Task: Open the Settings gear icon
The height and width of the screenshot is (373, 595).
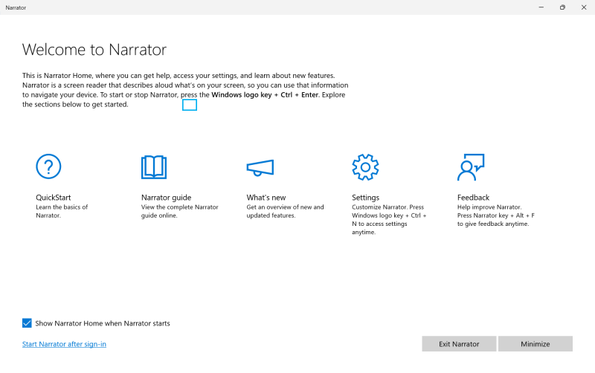Action: (365, 167)
